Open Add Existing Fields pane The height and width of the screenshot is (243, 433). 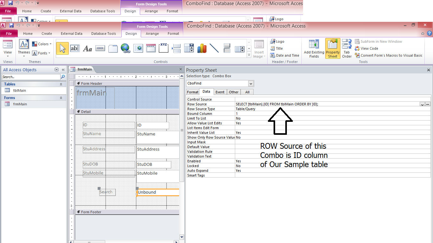pyautogui.click(x=313, y=48)
